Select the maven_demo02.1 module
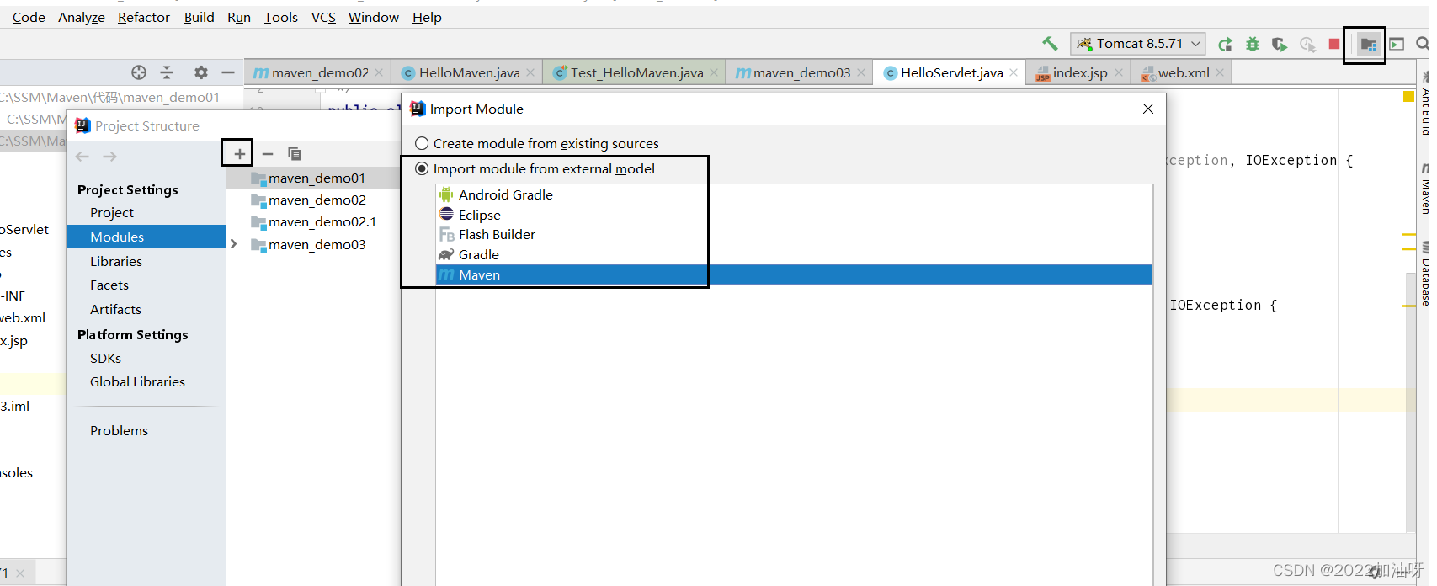The height and width of the screenshot is (586, 1437). (x=313, y=221)
